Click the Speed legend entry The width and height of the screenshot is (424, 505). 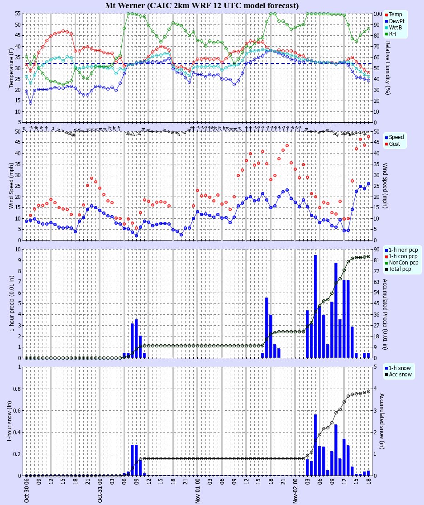[x=394, y=137]
